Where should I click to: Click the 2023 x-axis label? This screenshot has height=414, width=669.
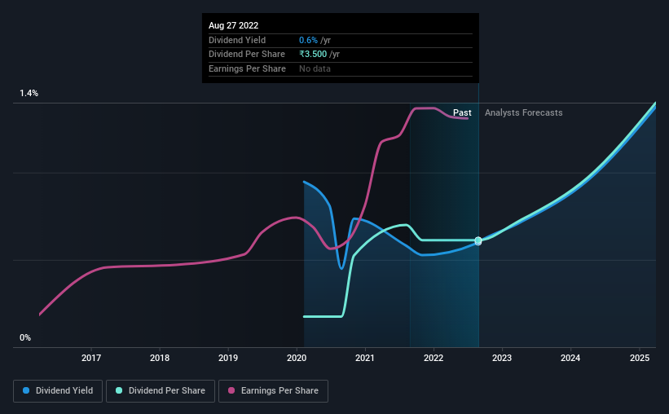[502, 357]
